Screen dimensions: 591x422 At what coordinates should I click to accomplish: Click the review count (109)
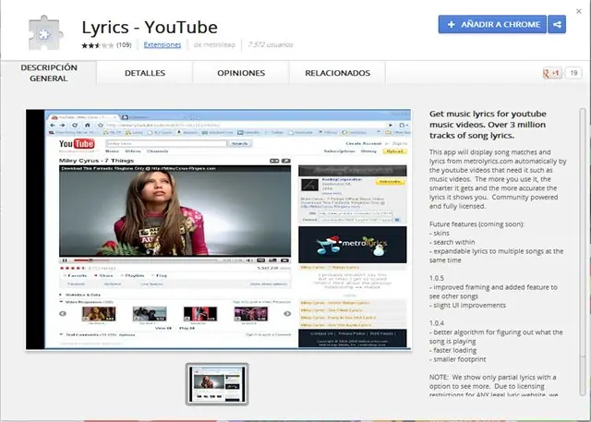124,45
